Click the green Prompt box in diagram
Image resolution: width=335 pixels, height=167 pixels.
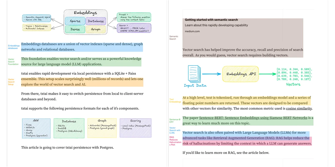point(134,17)
